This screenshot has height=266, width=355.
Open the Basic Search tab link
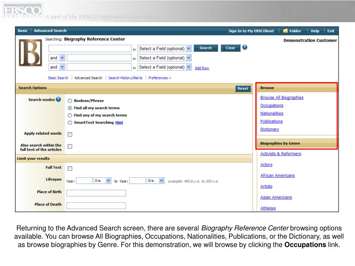click(x=58, y=78)
